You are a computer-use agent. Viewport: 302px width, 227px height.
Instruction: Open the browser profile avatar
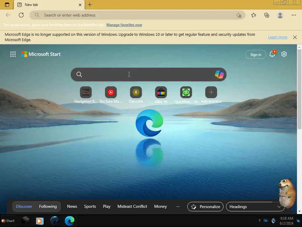[280, 15]
